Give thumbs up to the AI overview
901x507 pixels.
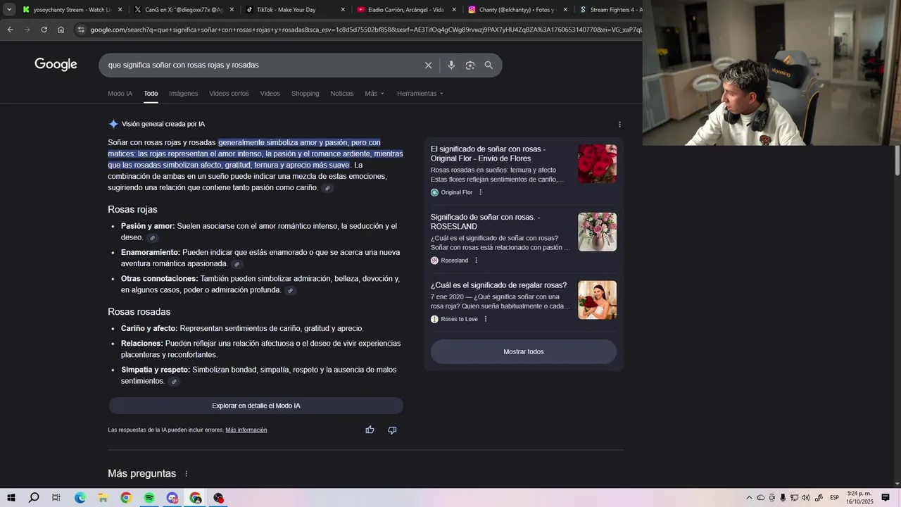370,430
